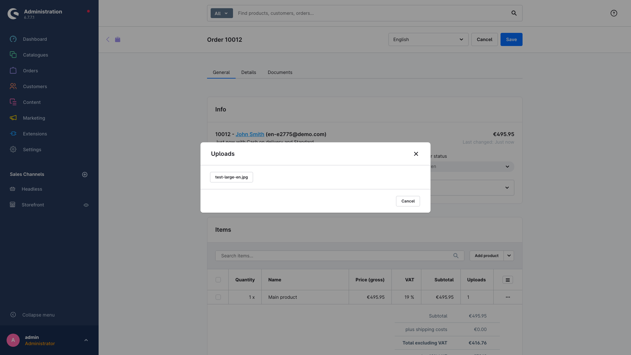Screen dimensions: 631x355
Task: Switch to the Details tab
Action: [248, 72]
